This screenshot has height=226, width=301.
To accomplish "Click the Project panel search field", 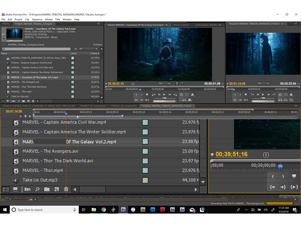I will [36, 49].
